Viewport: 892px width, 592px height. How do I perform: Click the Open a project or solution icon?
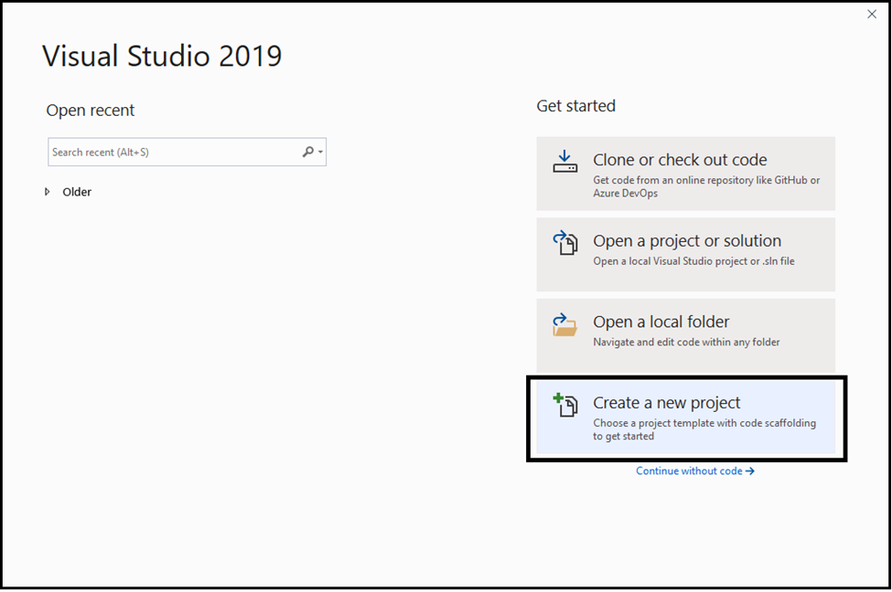(564, 243)
